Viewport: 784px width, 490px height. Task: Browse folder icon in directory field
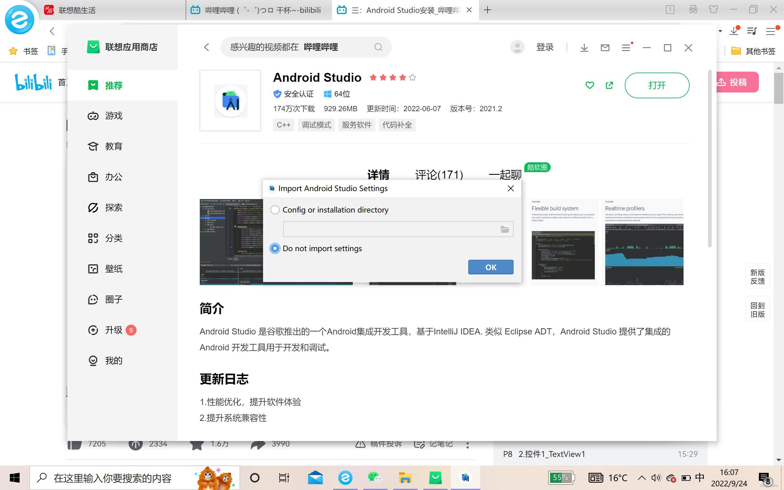pyautogui.click(x=505, y=229)
